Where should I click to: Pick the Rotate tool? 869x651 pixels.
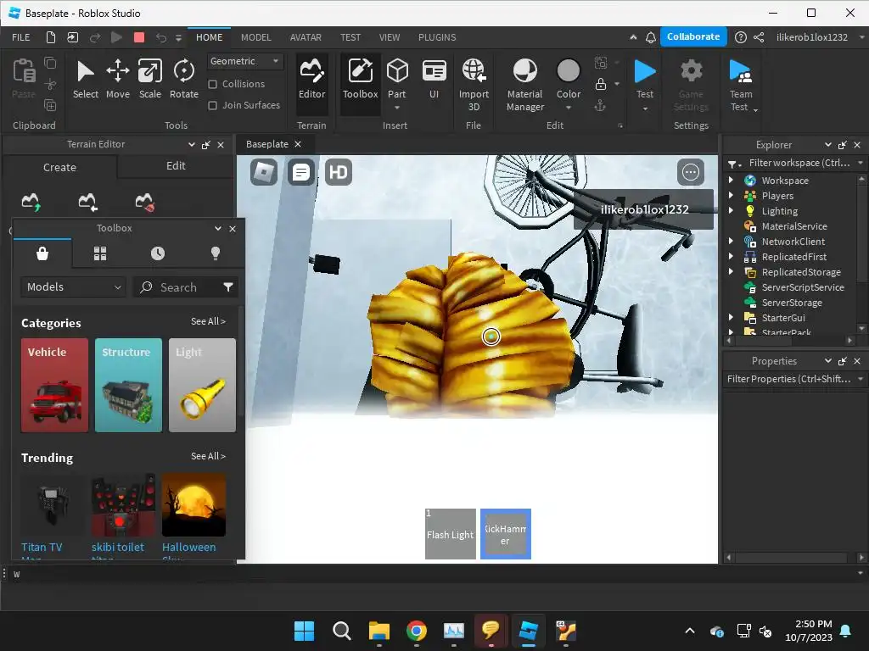tap(184, 79)
